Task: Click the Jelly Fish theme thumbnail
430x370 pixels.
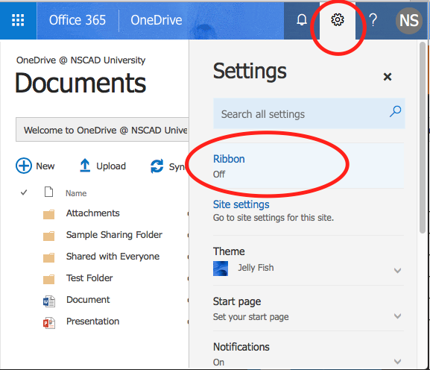Action: coord(221,269)
